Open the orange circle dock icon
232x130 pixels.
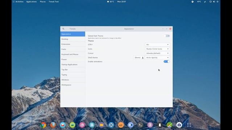[121, 125]
